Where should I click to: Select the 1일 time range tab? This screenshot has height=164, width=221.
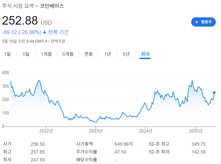(7, 54)
